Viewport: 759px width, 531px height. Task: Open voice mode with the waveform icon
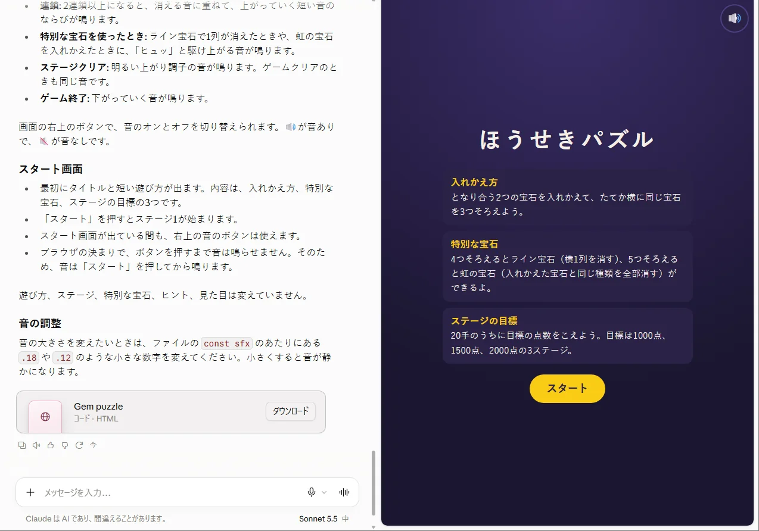click(x=344, y=492)
